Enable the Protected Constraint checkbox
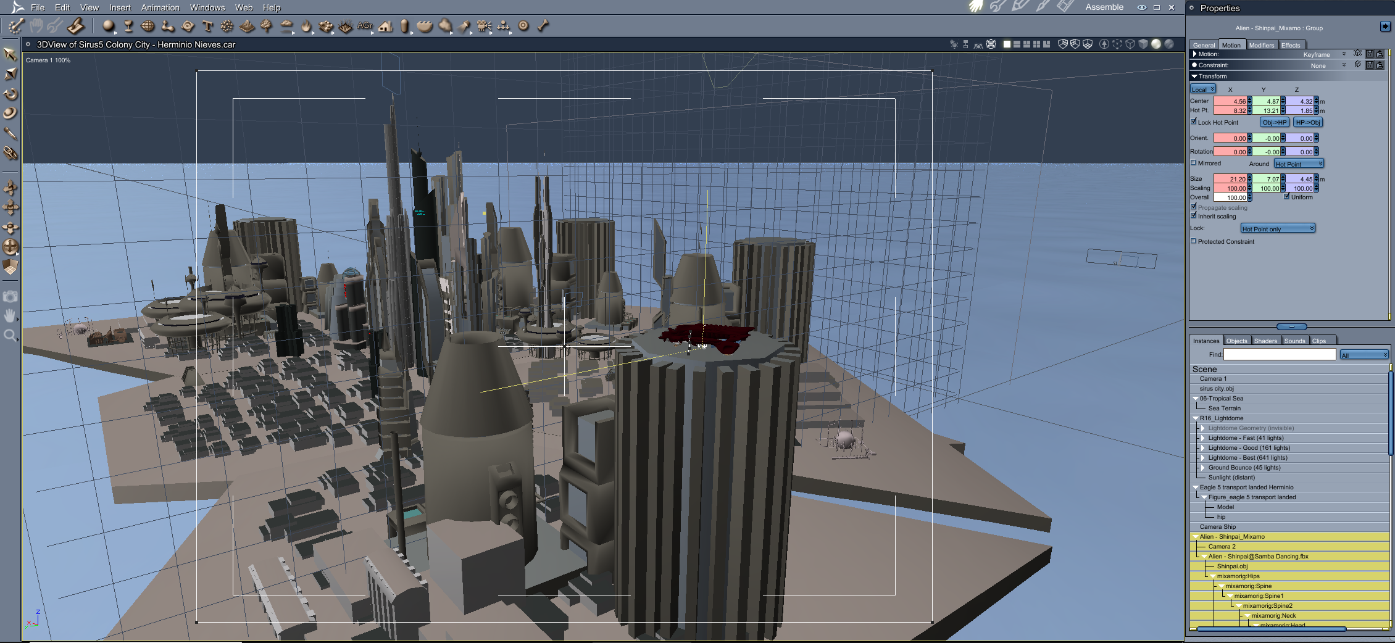 [1194, 241]
